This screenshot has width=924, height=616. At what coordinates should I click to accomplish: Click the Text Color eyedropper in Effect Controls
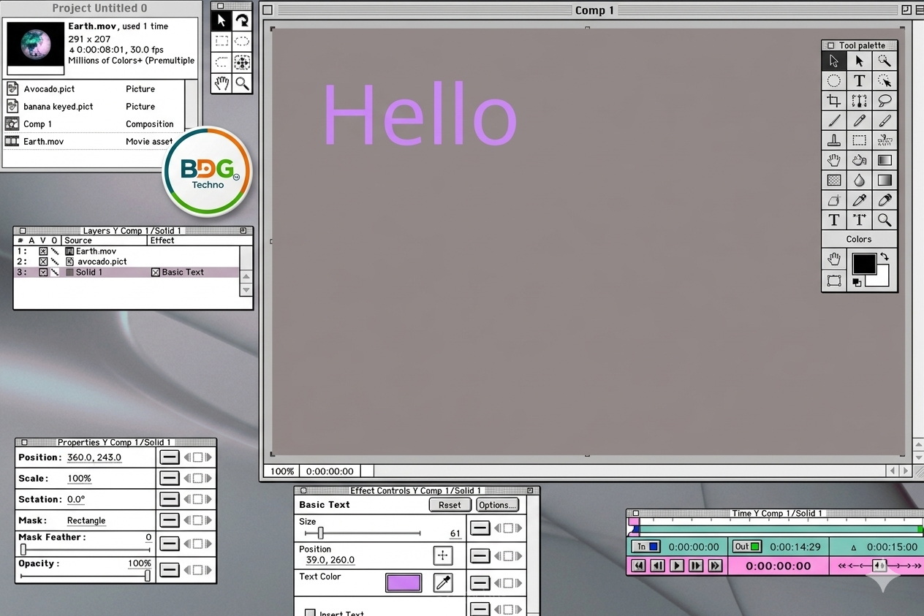[443, 582]
